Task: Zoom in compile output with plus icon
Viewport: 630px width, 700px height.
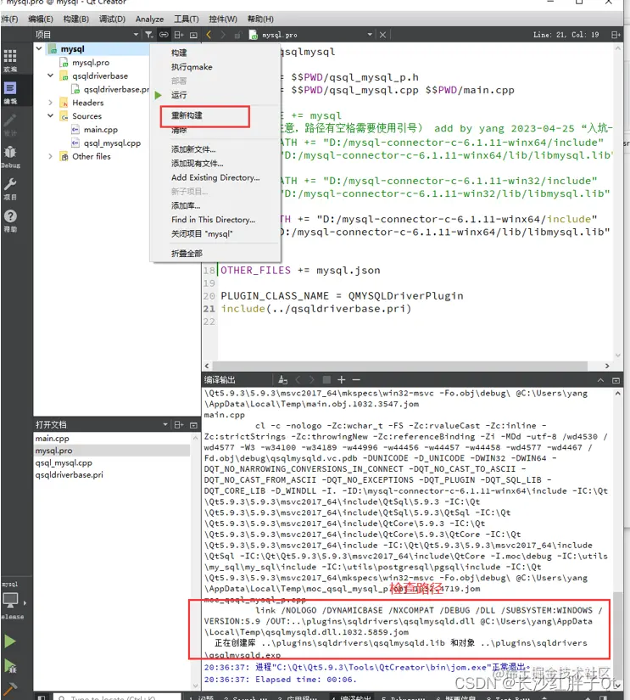Action: point(342,380)
